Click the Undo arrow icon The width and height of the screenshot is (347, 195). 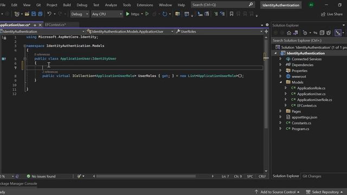(x=49, y=14)
